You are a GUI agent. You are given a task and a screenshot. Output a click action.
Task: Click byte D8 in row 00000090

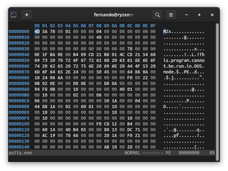107,83
